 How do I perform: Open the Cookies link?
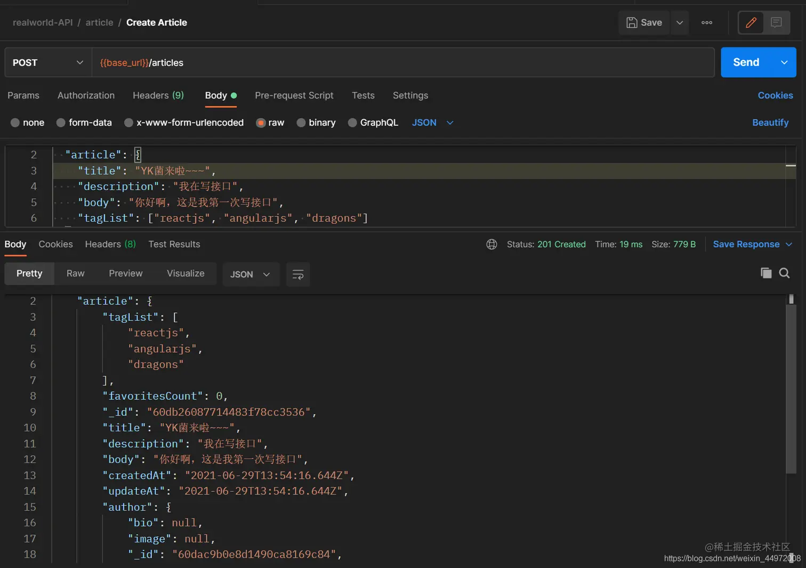(775, 95)
